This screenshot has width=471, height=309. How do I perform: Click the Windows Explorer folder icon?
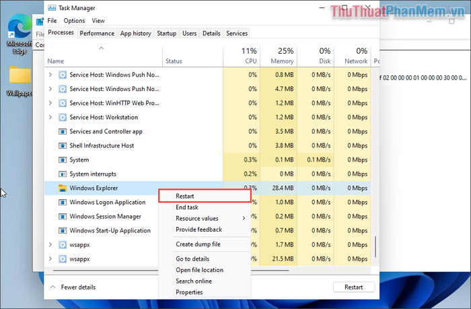point(63,188)
